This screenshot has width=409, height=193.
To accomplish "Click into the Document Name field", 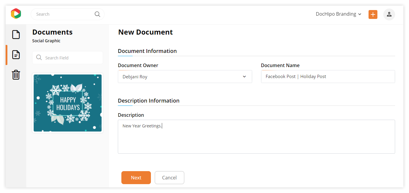I will pos(328,77).
